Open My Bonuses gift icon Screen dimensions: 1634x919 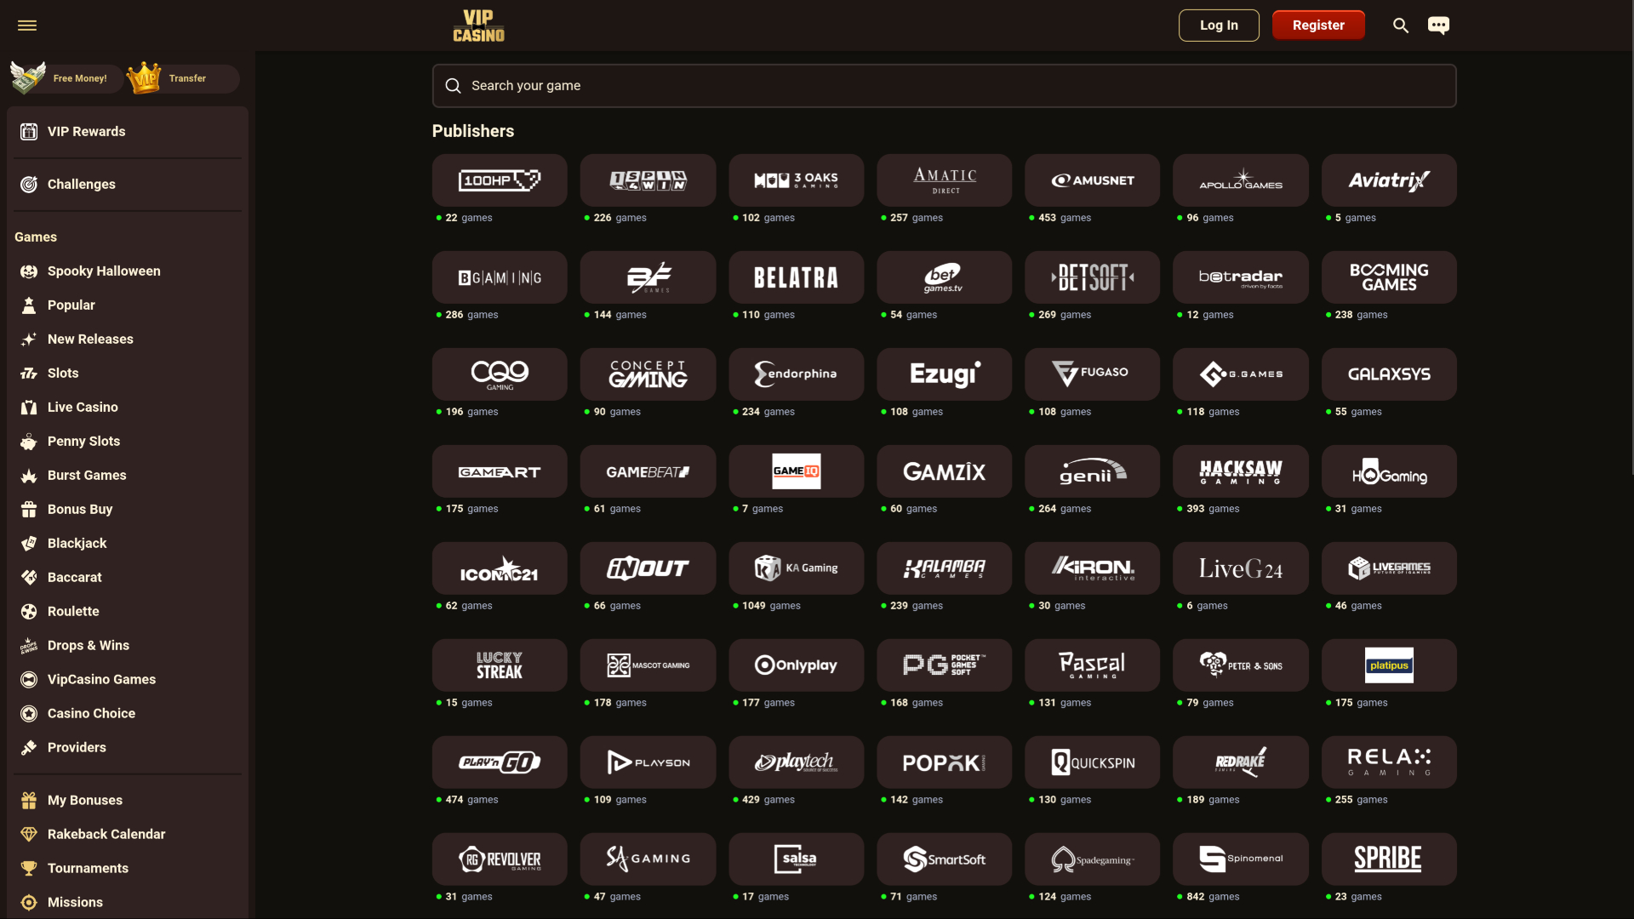point(29,800)
